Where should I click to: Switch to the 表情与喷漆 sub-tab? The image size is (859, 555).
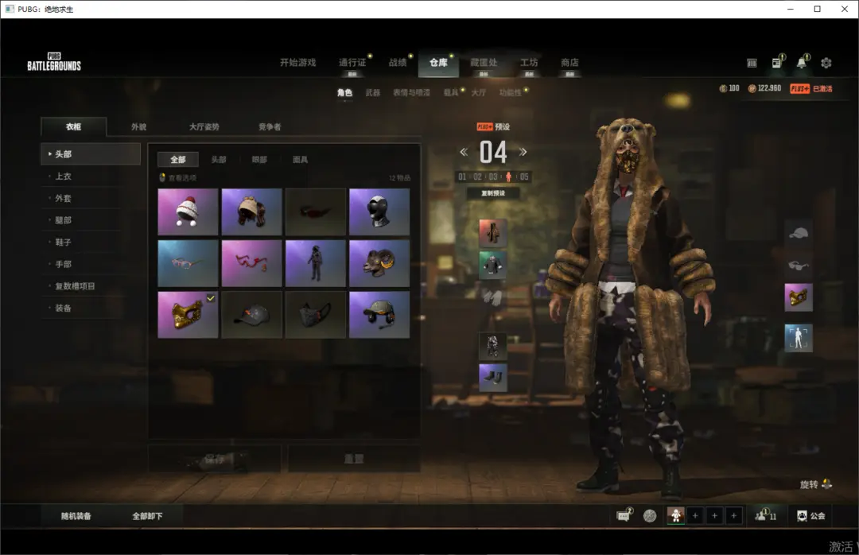411,92
